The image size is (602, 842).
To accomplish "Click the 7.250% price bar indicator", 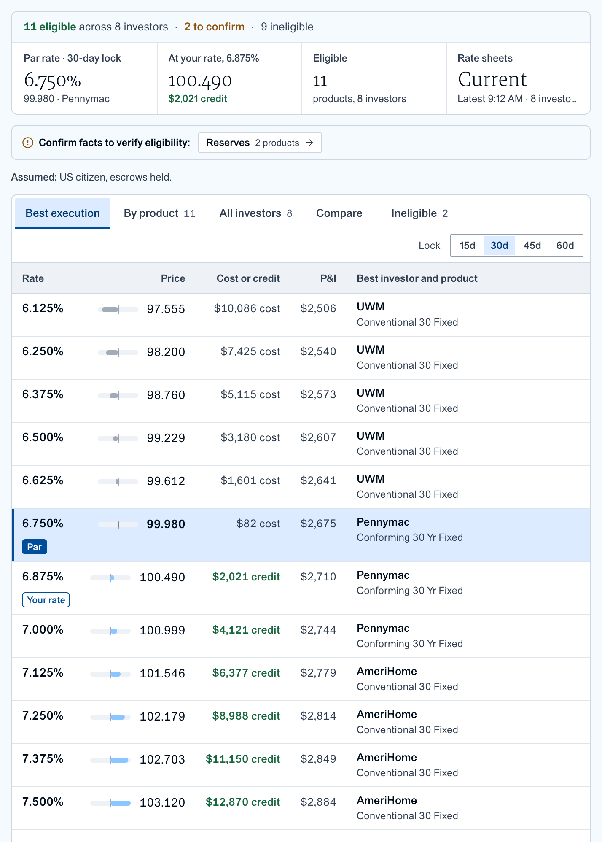I will (110, 717).
